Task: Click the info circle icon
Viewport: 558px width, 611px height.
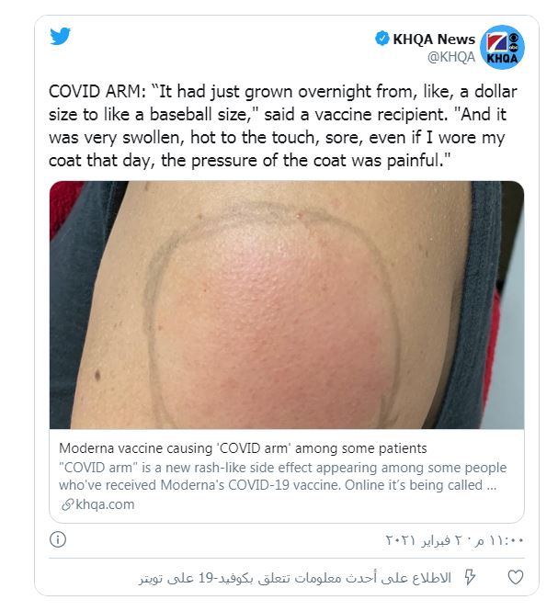Action: (58, 539)
